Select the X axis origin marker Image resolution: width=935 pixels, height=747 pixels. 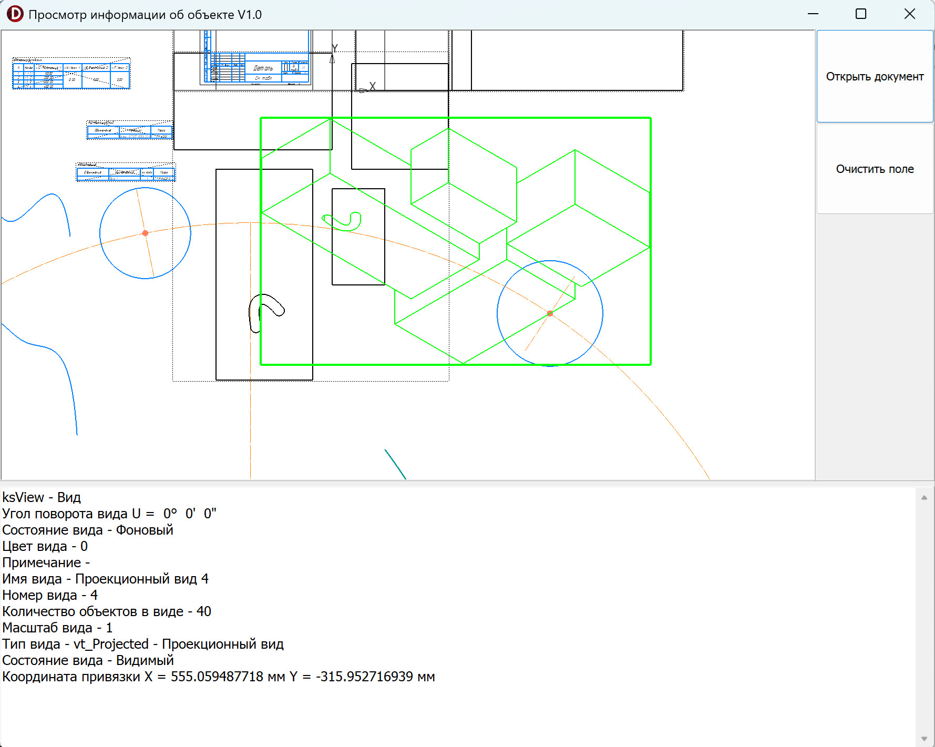point(363,90)
